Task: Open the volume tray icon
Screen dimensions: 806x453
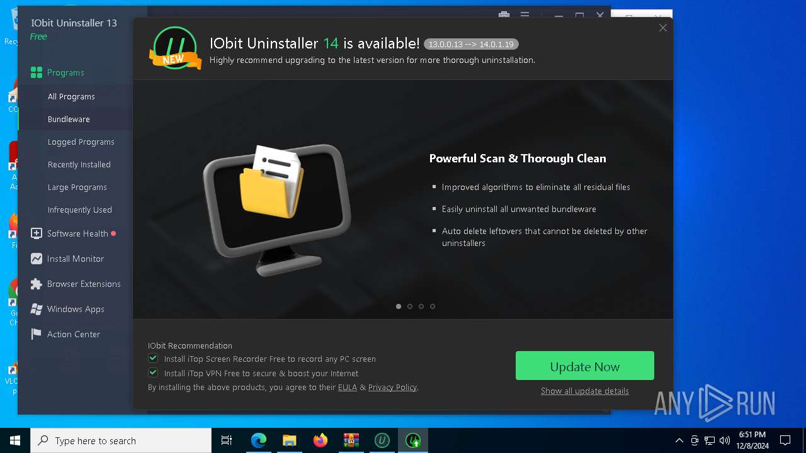Action: [x=725, y=440]
